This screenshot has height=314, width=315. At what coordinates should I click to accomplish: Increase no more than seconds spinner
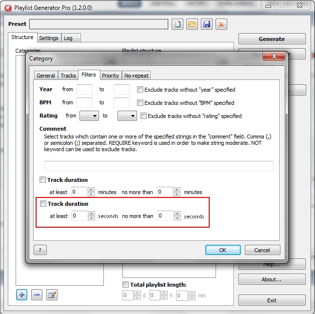tap(177, 214)
